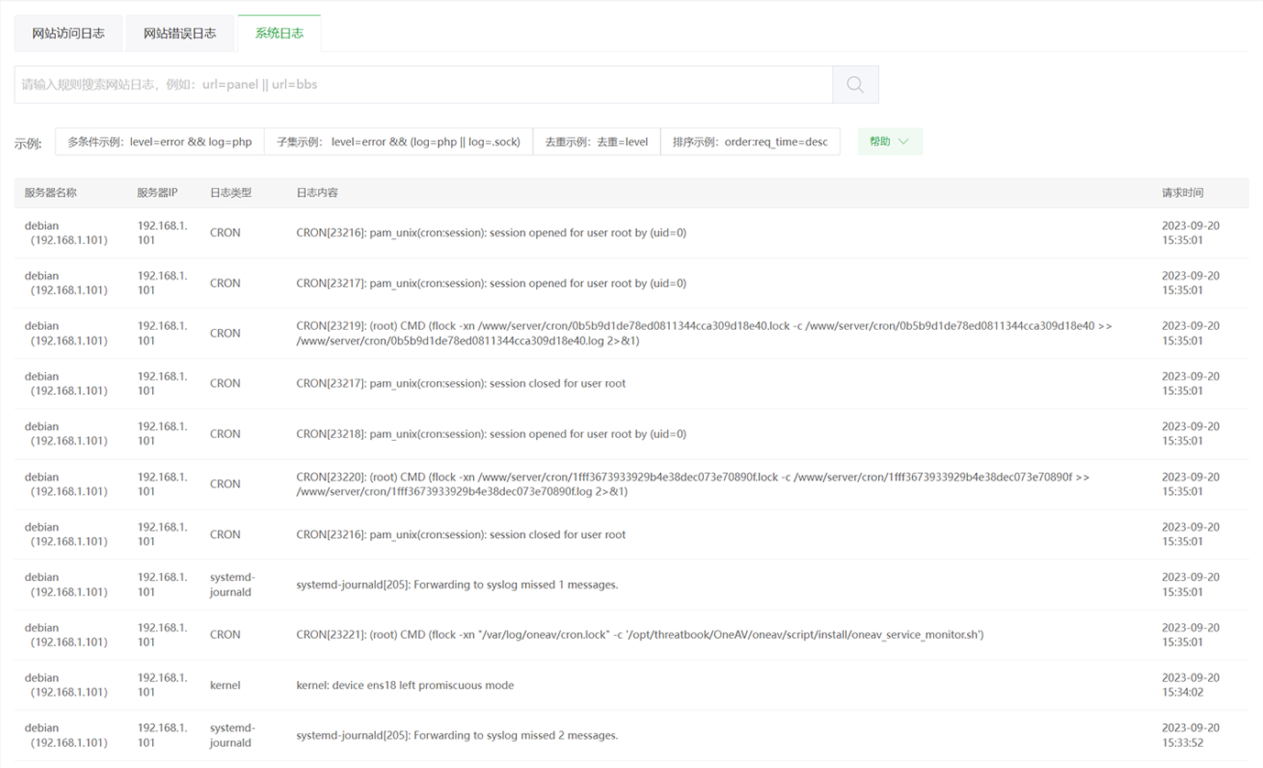Click the kernel ens18 promiscuous mode log entry
This screenshot has height=768, width=1263.
pyautogui.click(x=405, y=686)
